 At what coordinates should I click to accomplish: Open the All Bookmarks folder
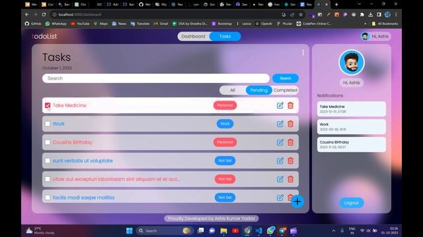[x=385, y=24]
